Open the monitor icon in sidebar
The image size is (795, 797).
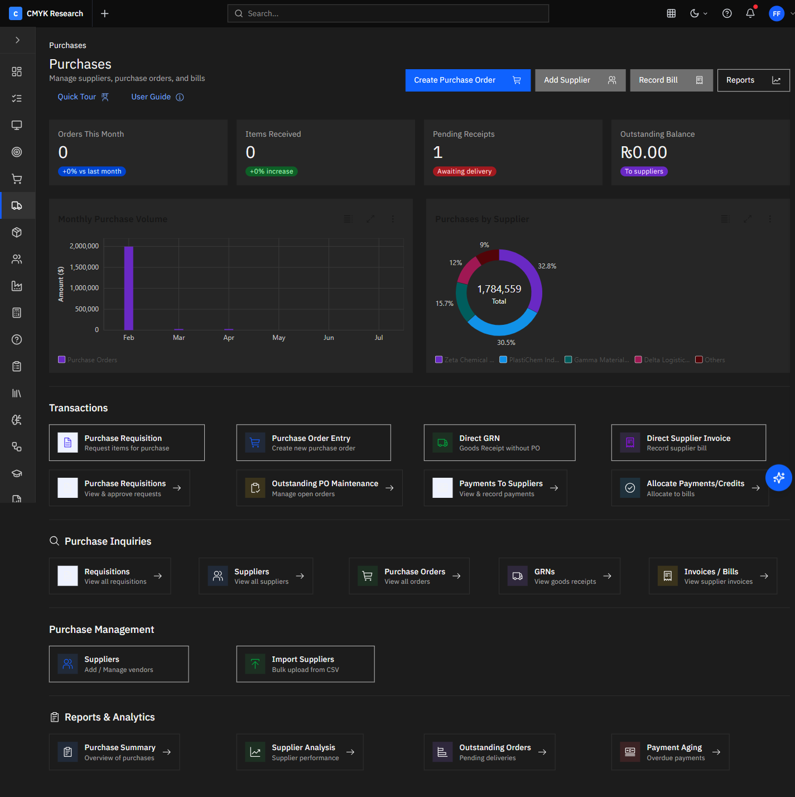click(17, 125)
